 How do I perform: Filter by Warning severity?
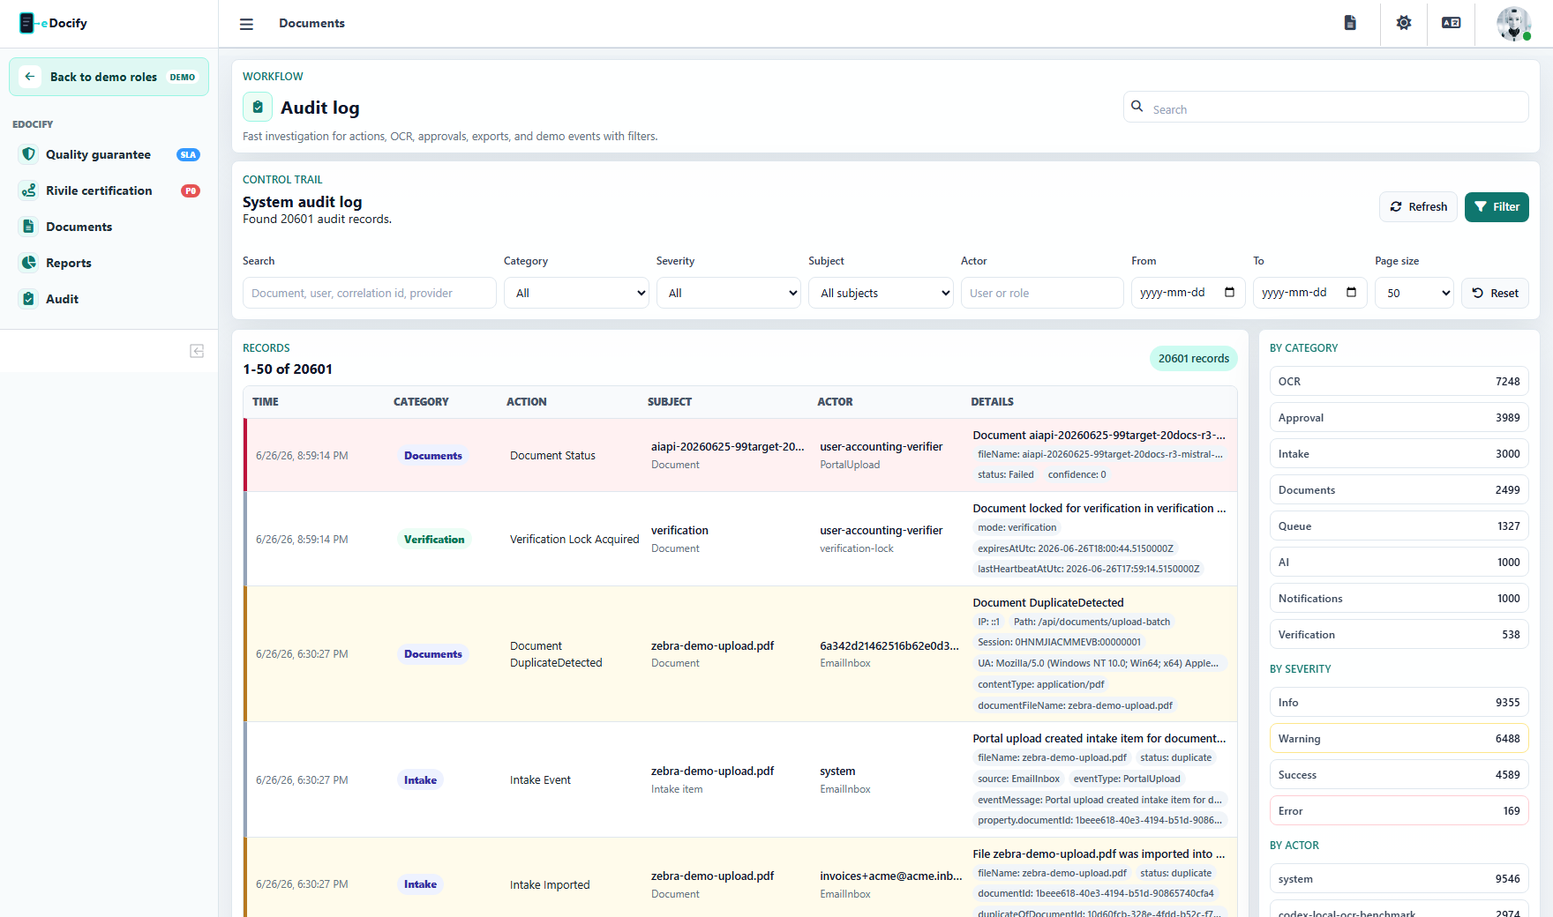[1399, 739]
